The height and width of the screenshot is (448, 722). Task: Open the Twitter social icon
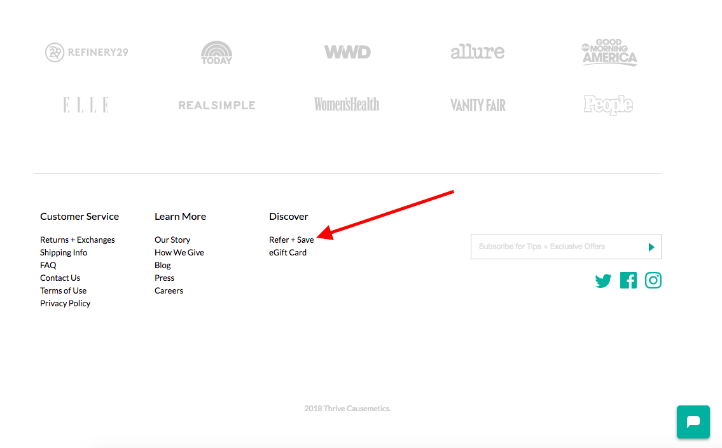[x=603, y=281]
